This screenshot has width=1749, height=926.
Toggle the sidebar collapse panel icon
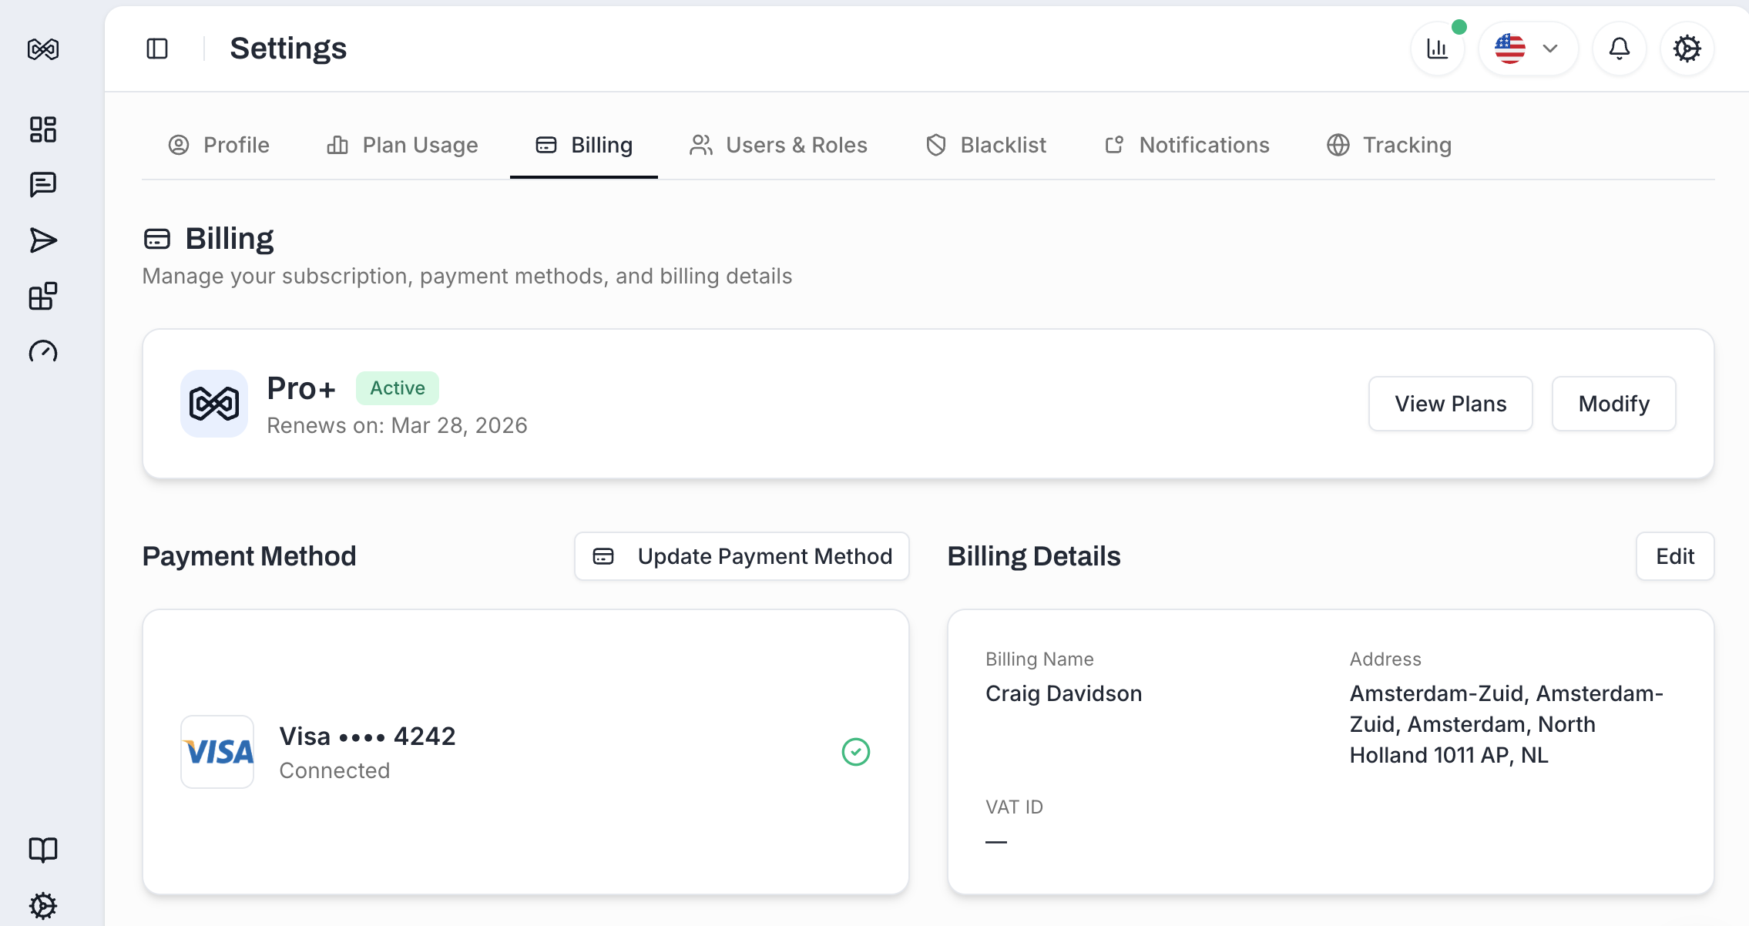coord(156,49)
